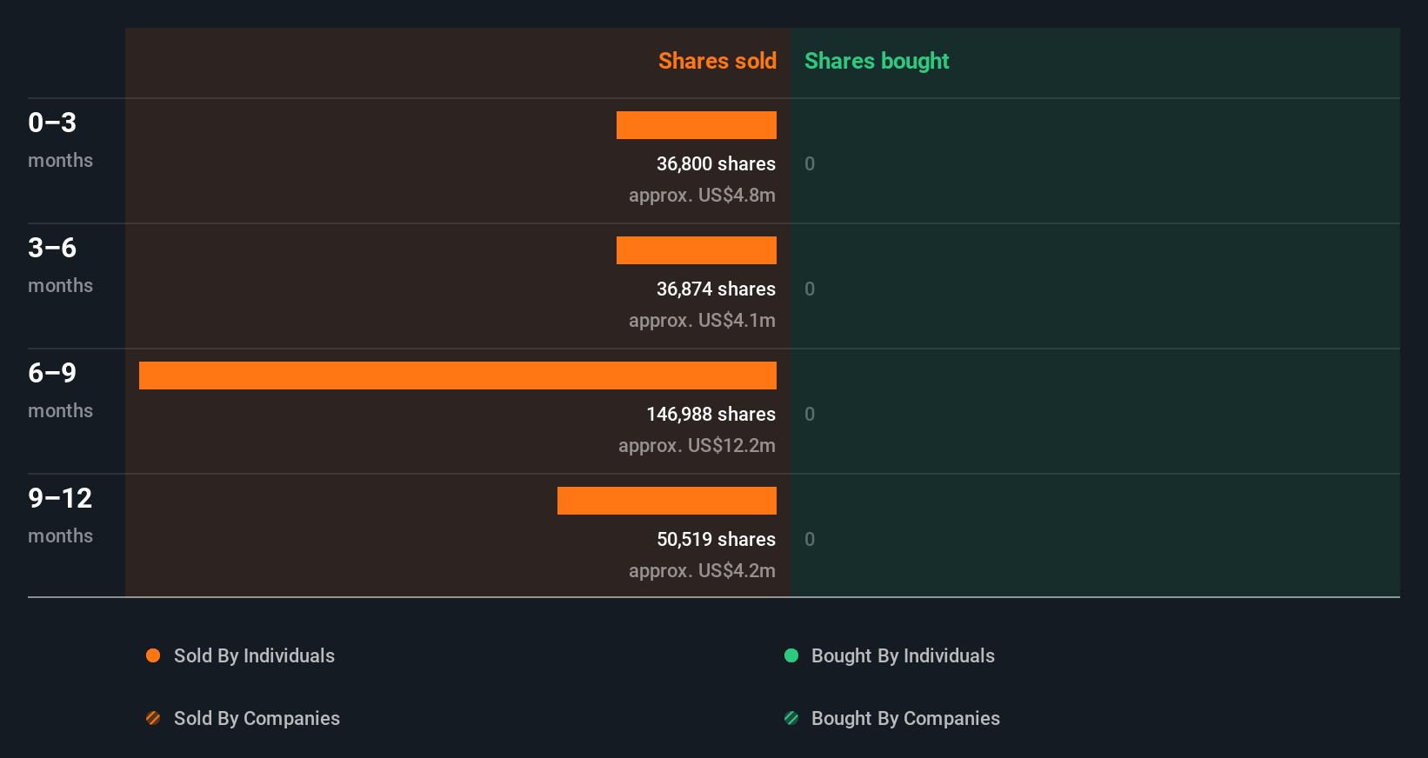The height and width of the screenshot is (758, 1428).
Task: Click the 3–6 months orange sold bar
Action: point(697,250)
